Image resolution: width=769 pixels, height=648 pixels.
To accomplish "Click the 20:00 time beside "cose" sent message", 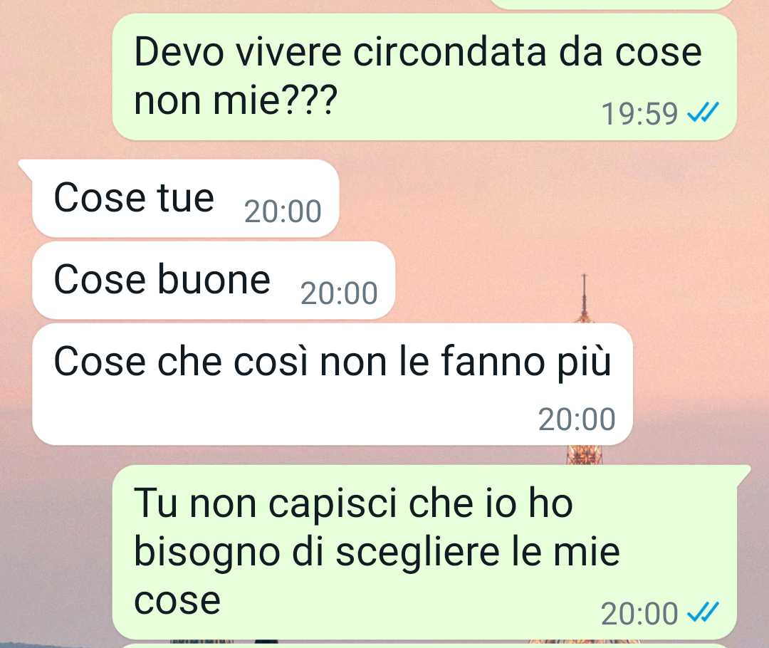I will pos(639,614).
